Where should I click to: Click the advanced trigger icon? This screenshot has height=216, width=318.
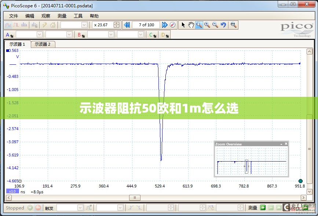[89, 208]
